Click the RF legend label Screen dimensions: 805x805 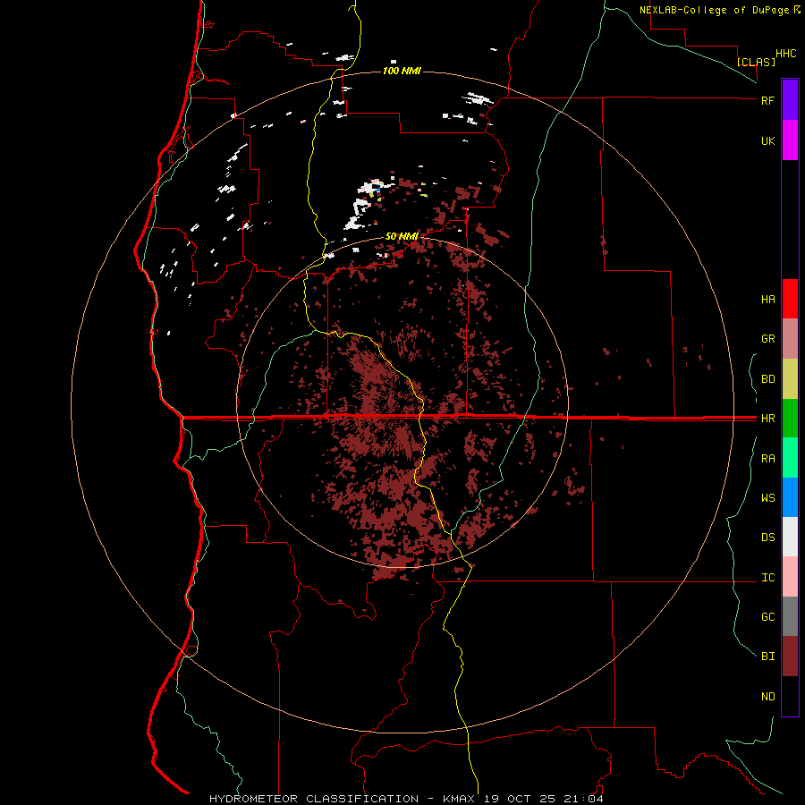click(767, 100)
